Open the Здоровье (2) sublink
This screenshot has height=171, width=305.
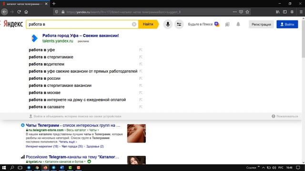pyautogui.click(x=95, y=146)
